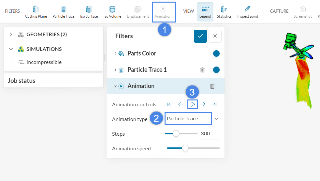
Task: Confirm filters with the checkmark button
Action: (200, 36)
